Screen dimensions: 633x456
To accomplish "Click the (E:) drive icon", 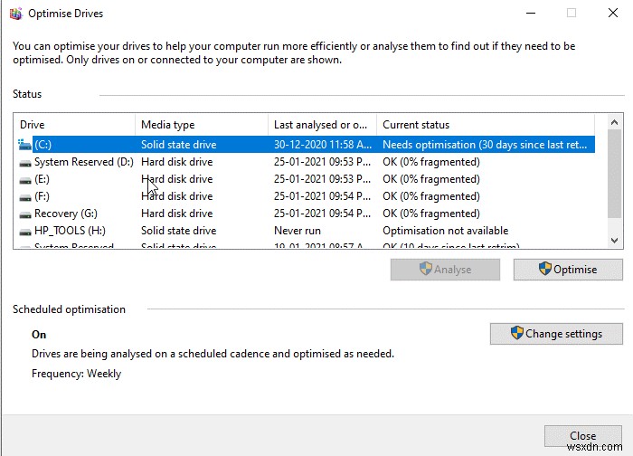I will (25, 180).
